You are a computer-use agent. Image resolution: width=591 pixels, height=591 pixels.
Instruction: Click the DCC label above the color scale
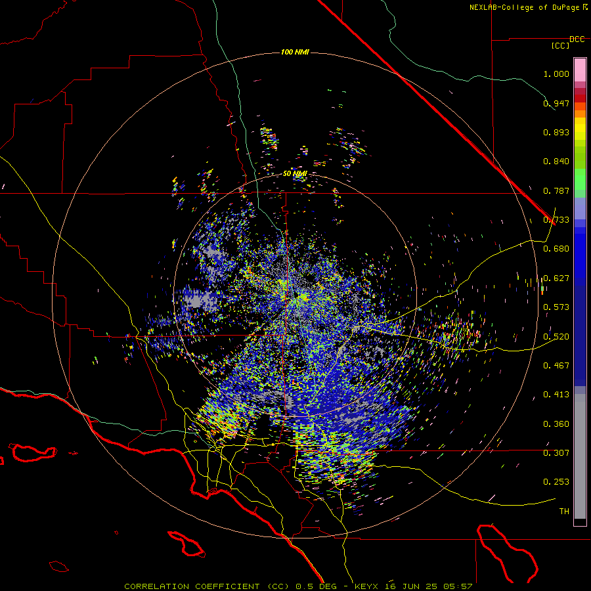(x=577, y=39)
